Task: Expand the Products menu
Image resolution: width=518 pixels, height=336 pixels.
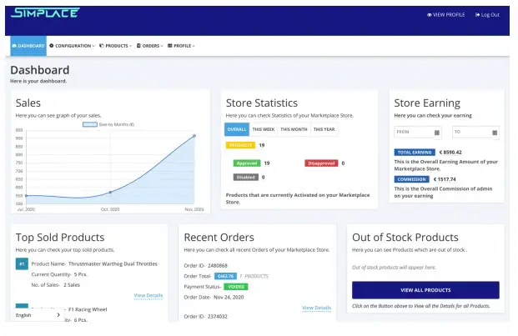Action: [x=116, y=46]
